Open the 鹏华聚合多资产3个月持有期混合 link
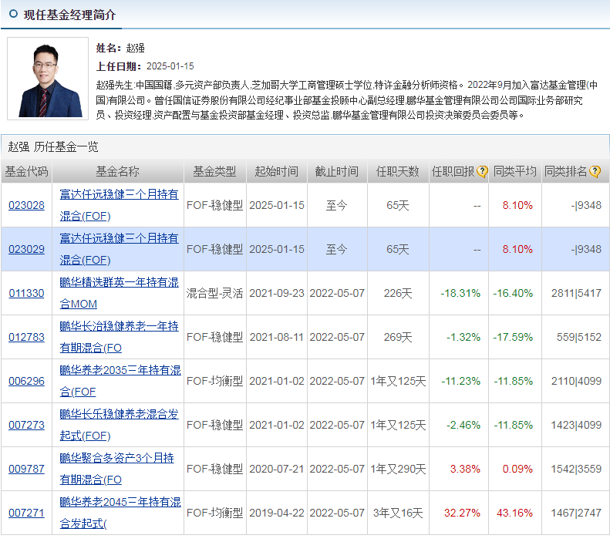Screen dimensions: 610x542 [116, 469]
